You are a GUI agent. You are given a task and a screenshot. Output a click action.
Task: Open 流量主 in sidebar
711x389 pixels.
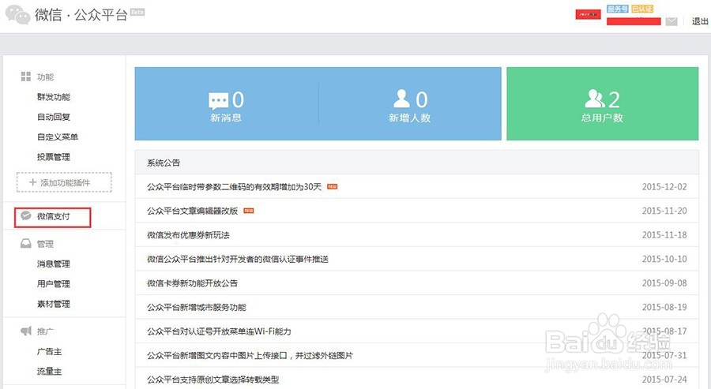(49, 371)
